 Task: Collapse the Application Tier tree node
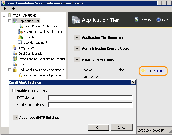click(10, 21)
